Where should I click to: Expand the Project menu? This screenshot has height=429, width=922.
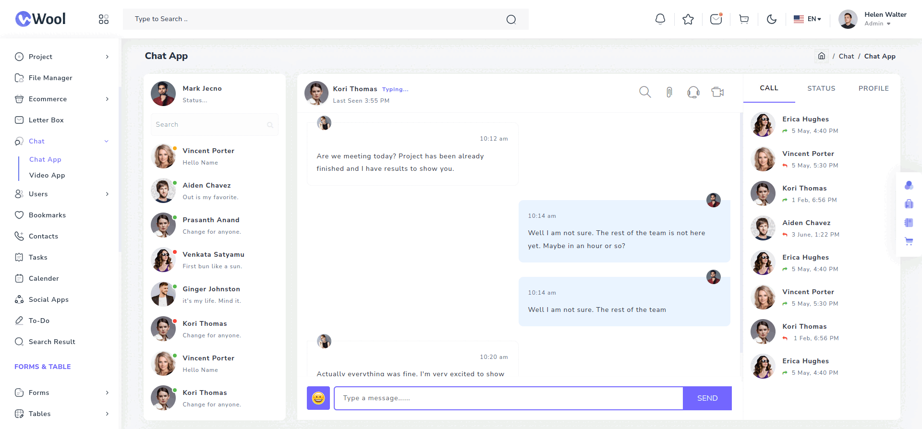pyautogui.click(x=61, y=57)
